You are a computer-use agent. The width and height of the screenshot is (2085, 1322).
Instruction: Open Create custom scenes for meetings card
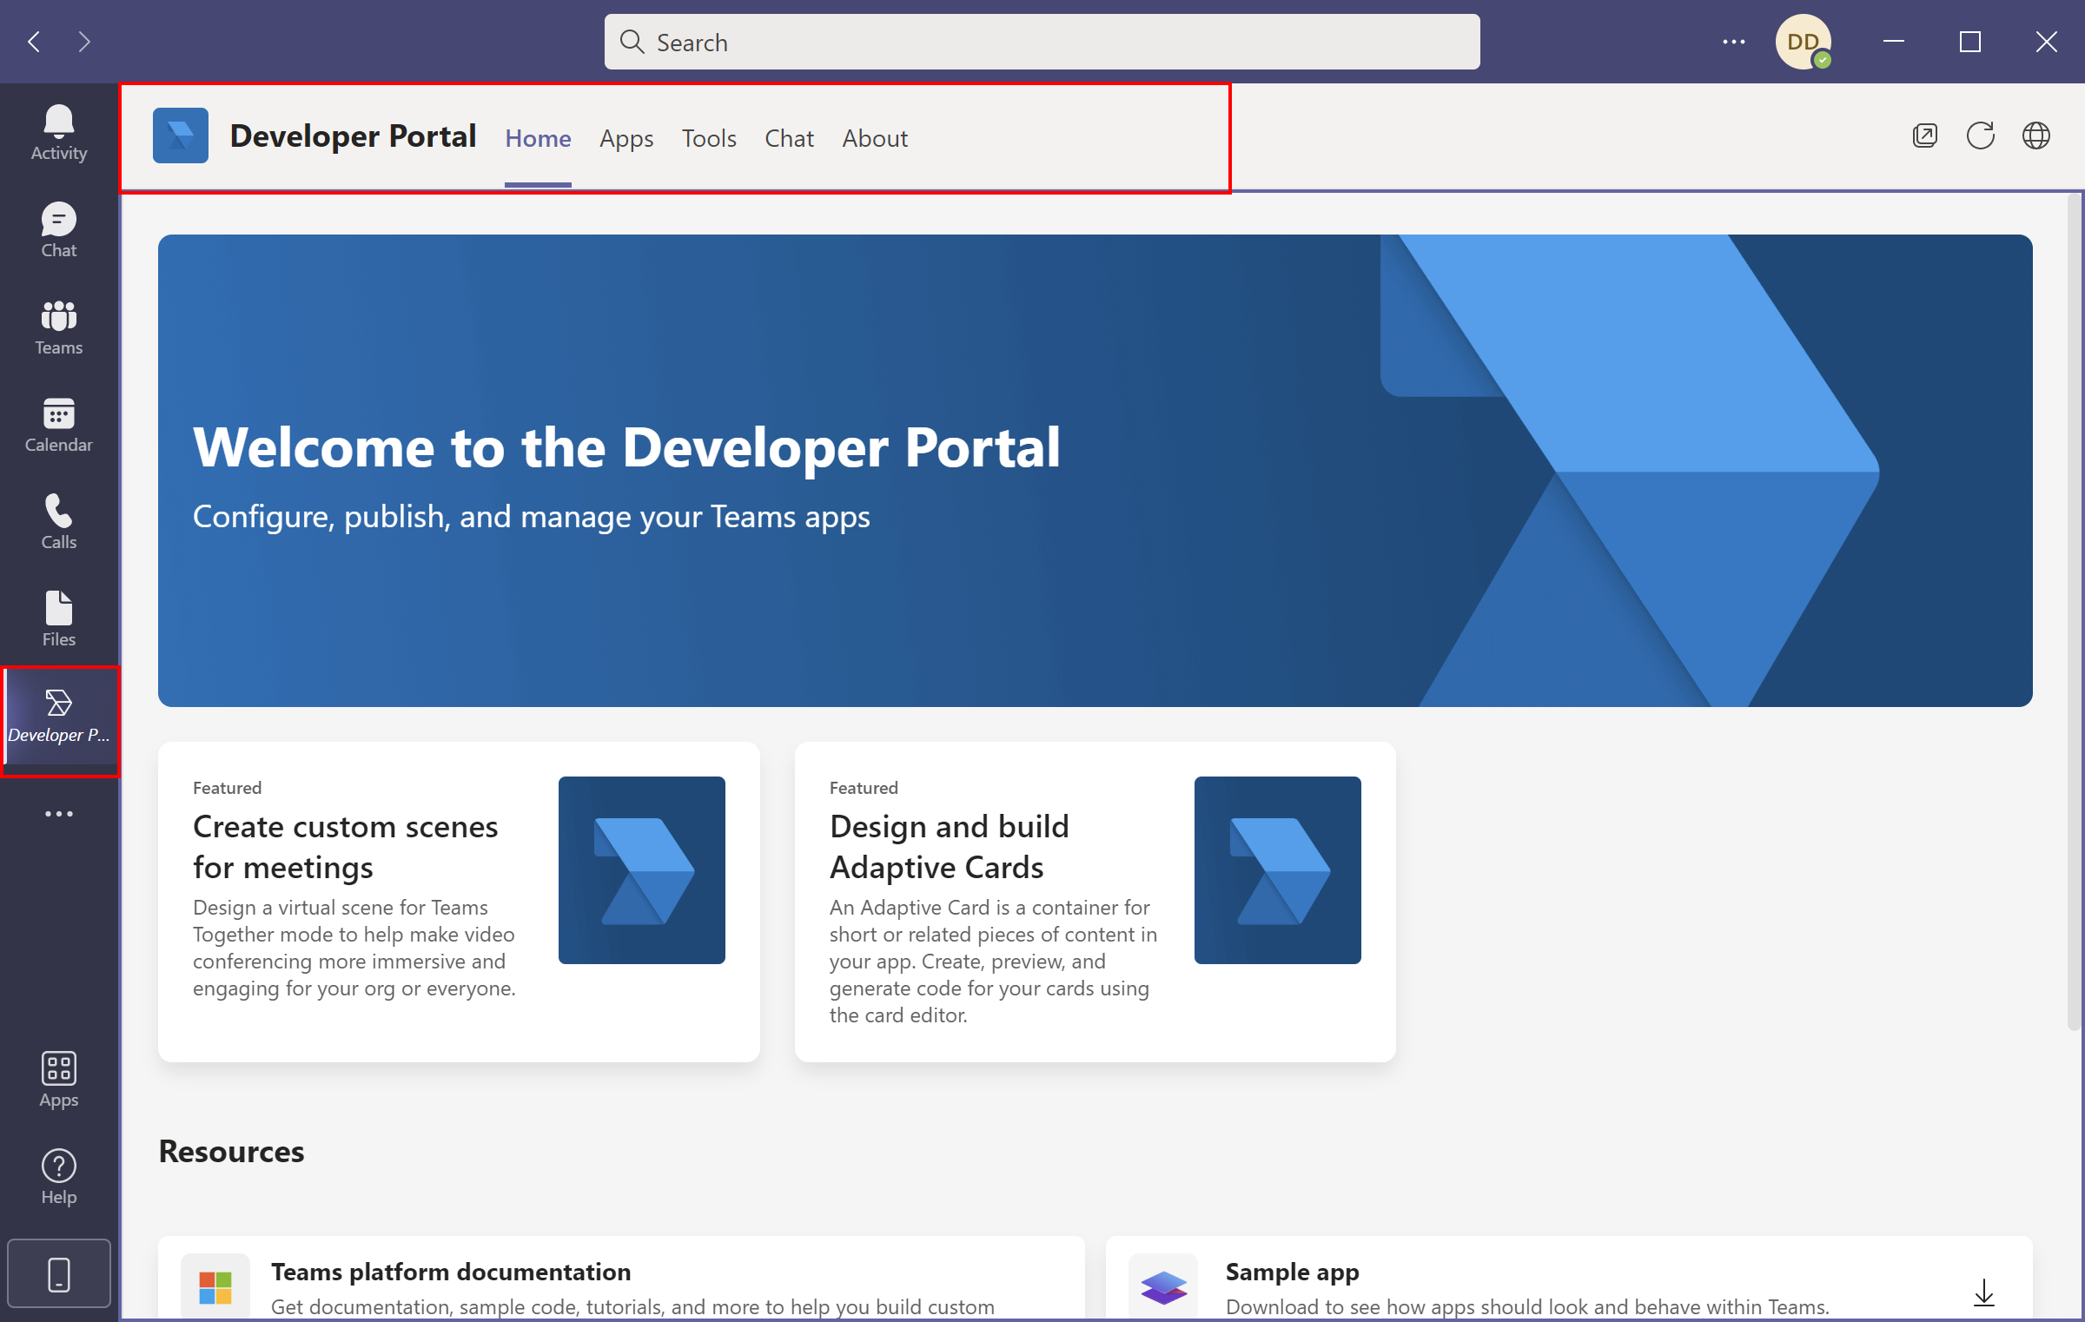(458, 901)
